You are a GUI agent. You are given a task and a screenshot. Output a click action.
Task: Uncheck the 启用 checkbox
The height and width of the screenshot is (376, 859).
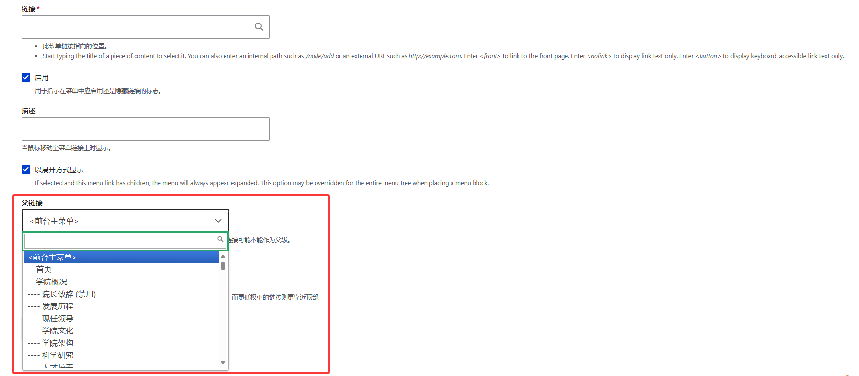tap(26, 77)
